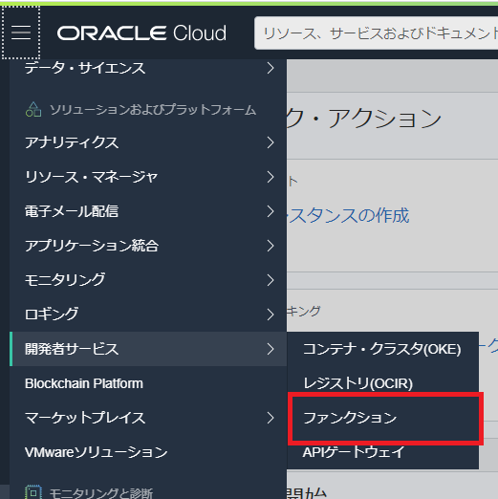Viewport: 498px width, 499px height.
Task: Click the モニタリングと診断 section heading
Action: tap(101, 493)
